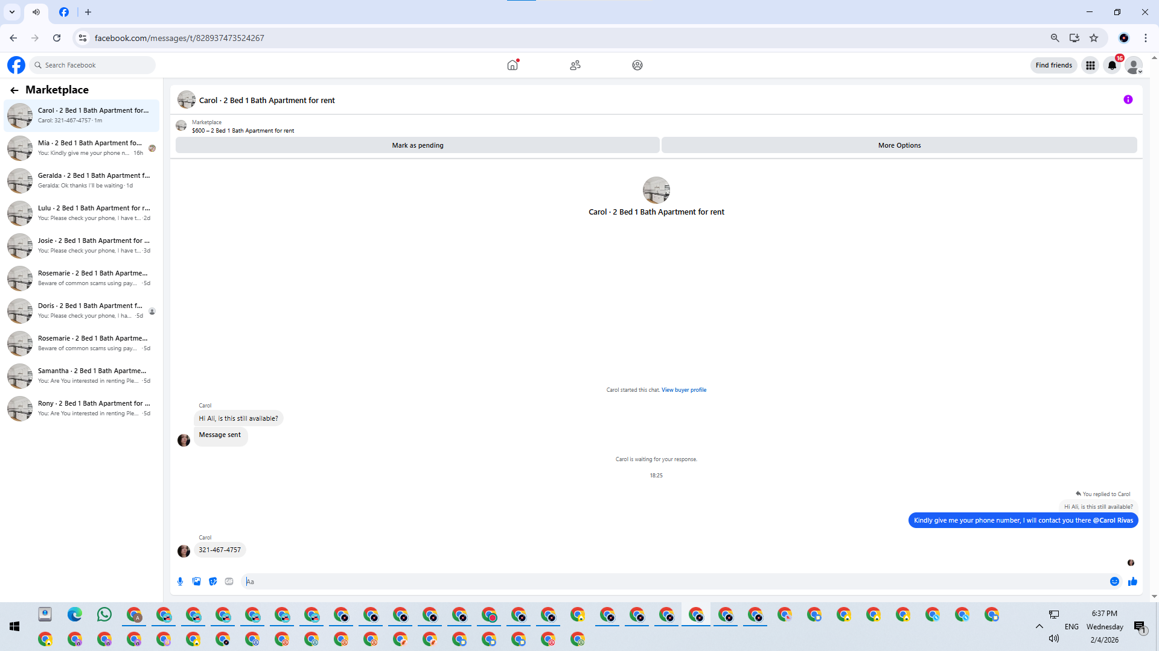
Task: Open Facebook notifications bell
Action: click(x=1112, y=65)
